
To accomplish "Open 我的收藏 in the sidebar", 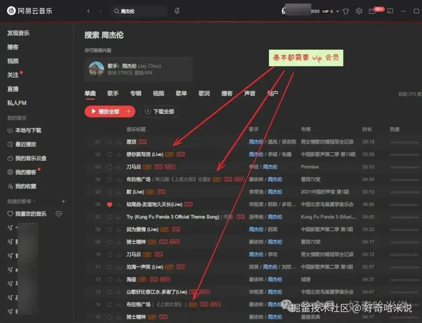I will click(x=22, y=186).
